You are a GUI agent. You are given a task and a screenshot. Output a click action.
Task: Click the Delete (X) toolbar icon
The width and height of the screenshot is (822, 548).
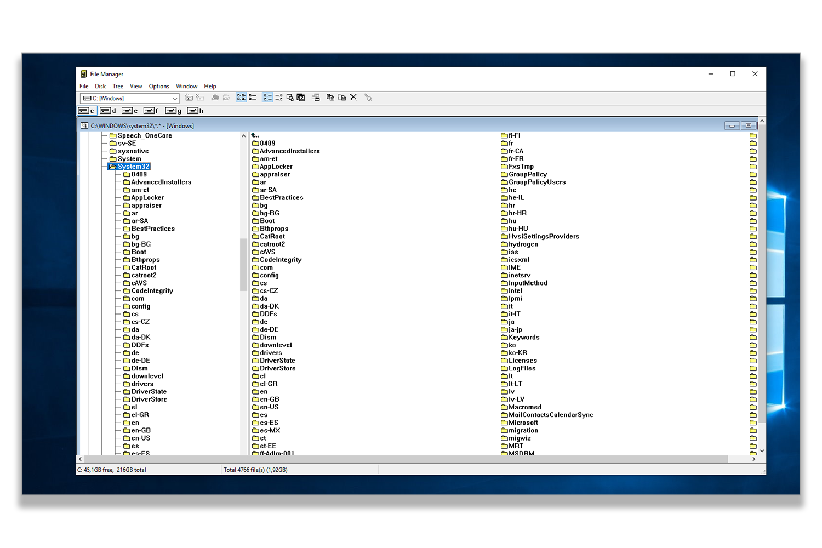[x=353, y=97]
